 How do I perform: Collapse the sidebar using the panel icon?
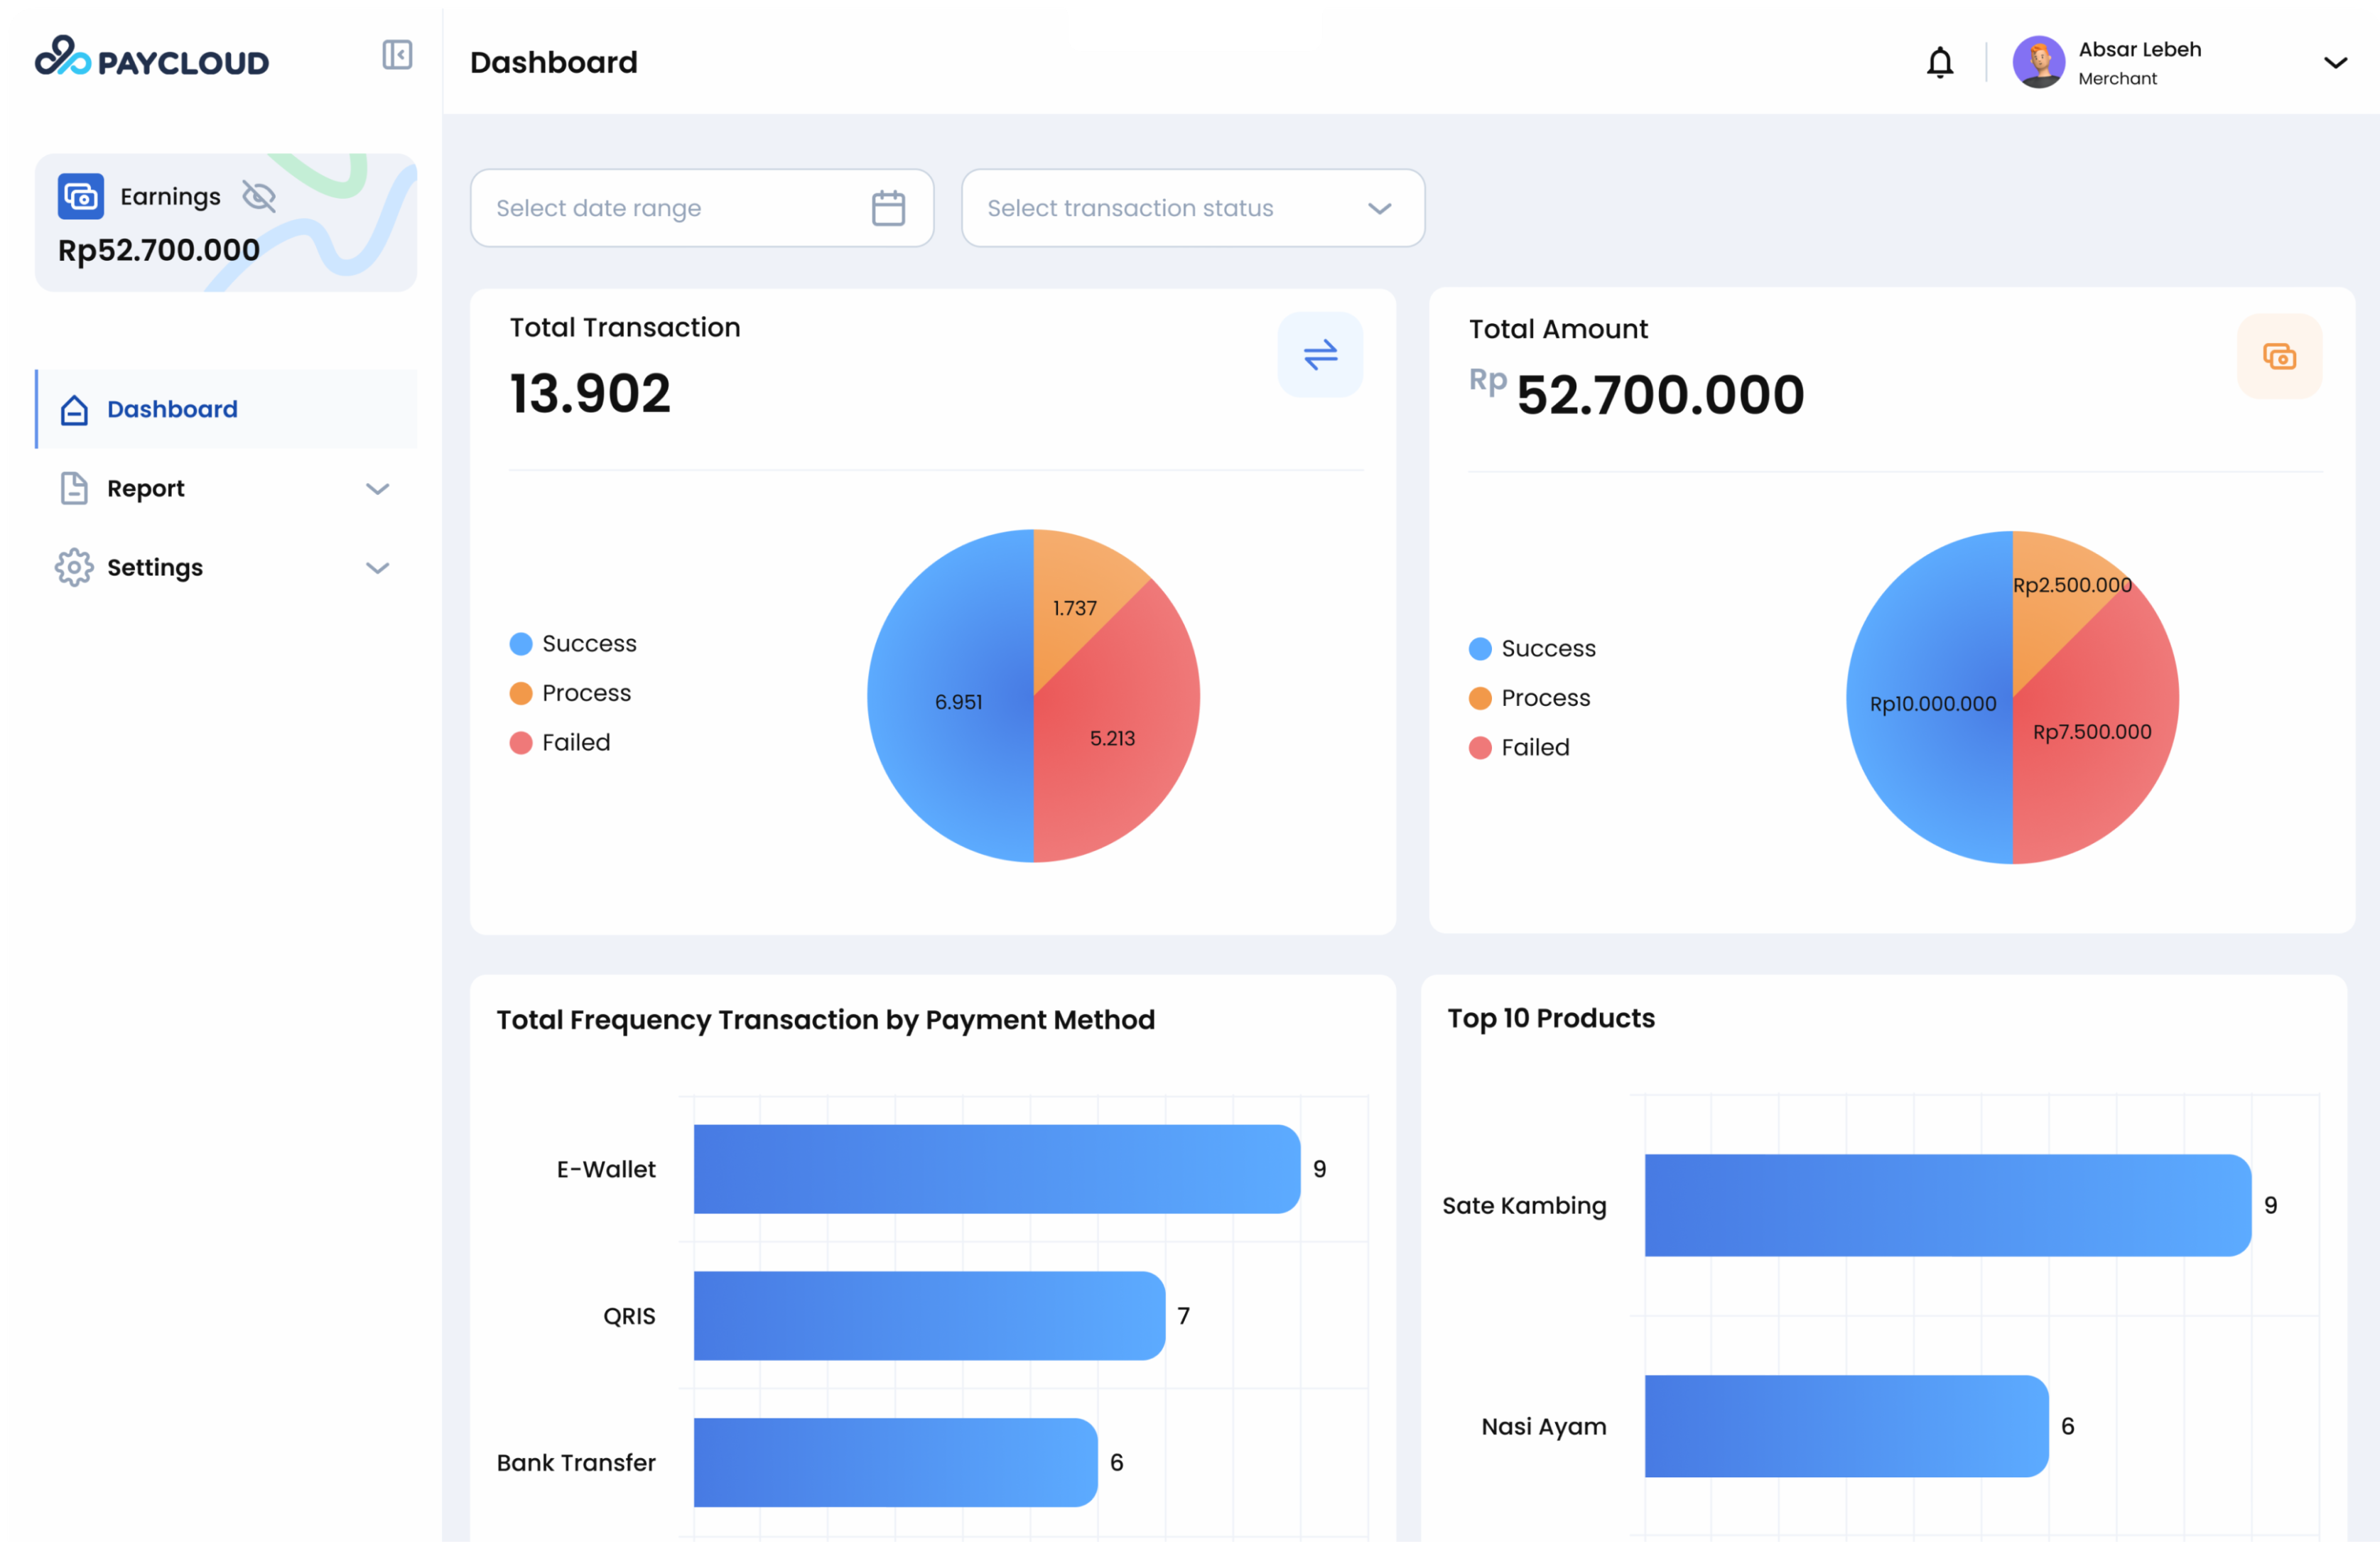click(397, 55)
